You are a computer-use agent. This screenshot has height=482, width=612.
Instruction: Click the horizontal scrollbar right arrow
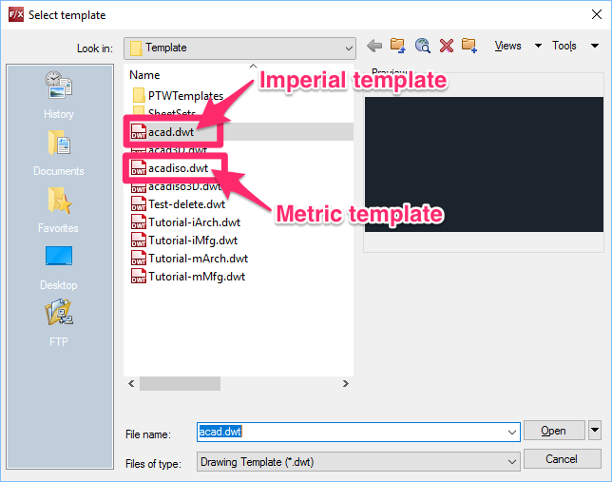tap(345, 383)
